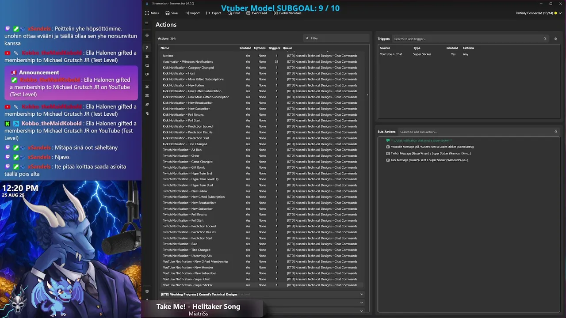Open the Event Feed icon

(248, 13)
